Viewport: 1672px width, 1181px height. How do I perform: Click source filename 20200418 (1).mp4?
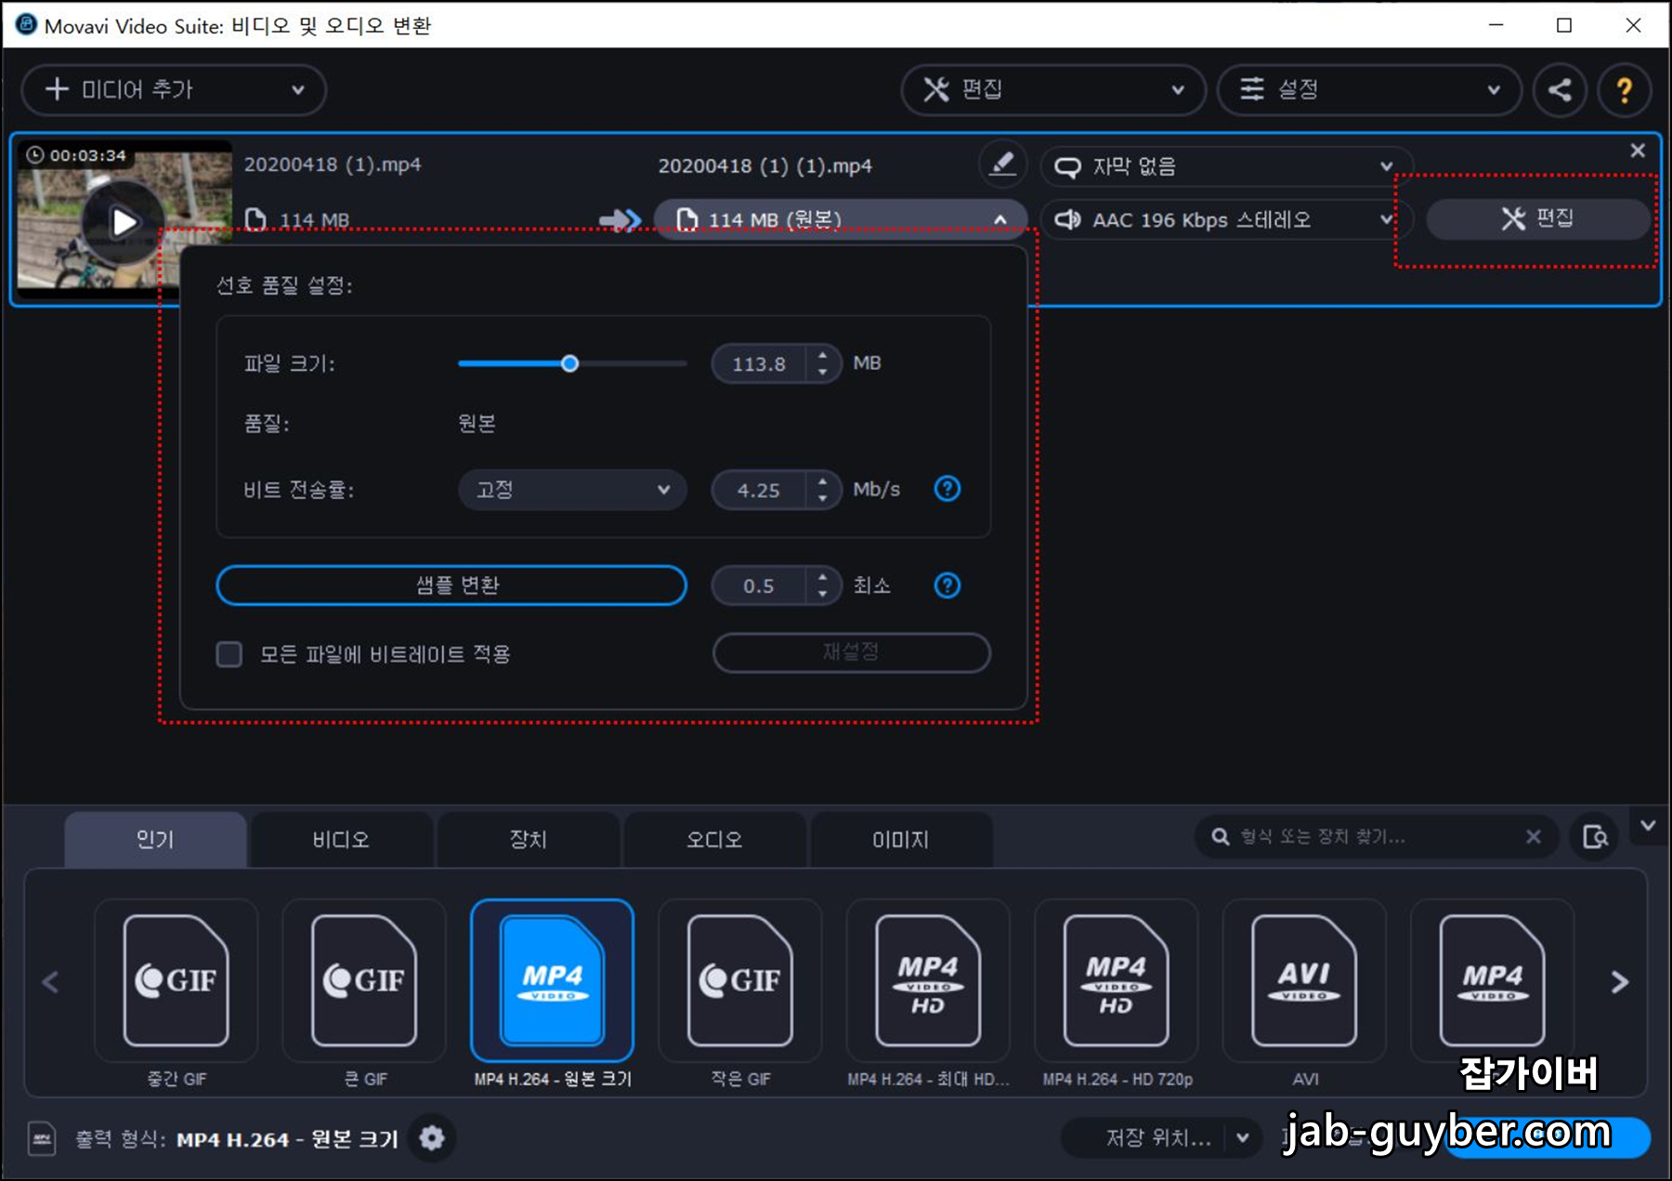[333, 164]
